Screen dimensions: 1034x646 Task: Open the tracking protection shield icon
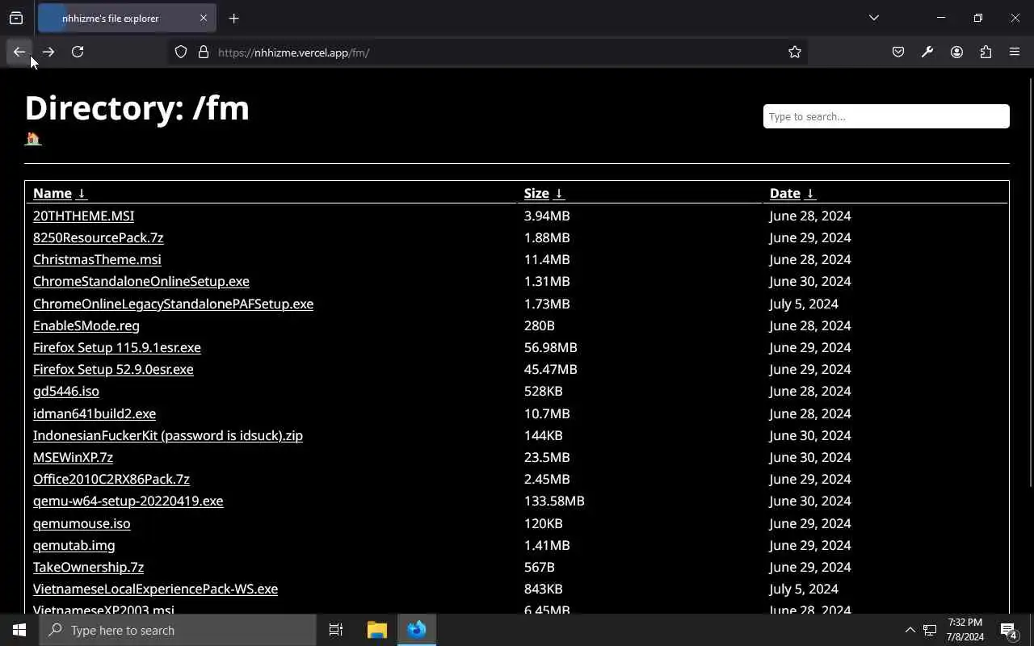tap(181, 52)
